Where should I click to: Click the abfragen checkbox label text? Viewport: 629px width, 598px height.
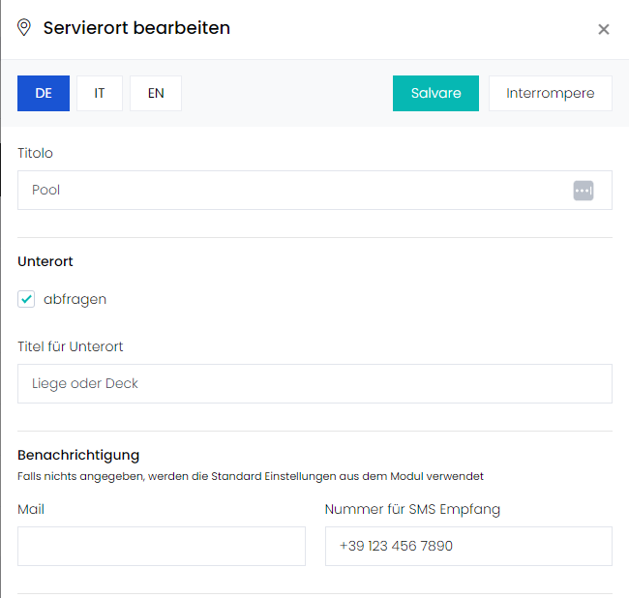click(75, 300)
